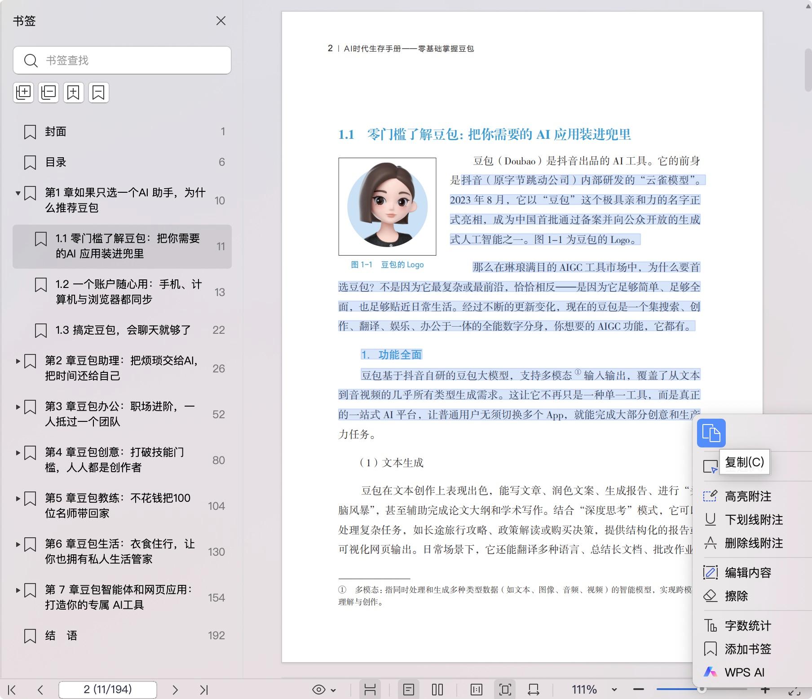The width and height of the screenshot is (812, 699).
Task: Close the 书签 bookmark panel
Action: tap(221, 21)
